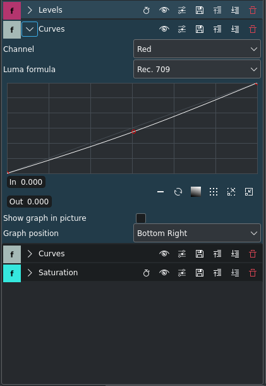
Task: Open presets menu of collapsed Curves effect
Action: tap(182, 254)
